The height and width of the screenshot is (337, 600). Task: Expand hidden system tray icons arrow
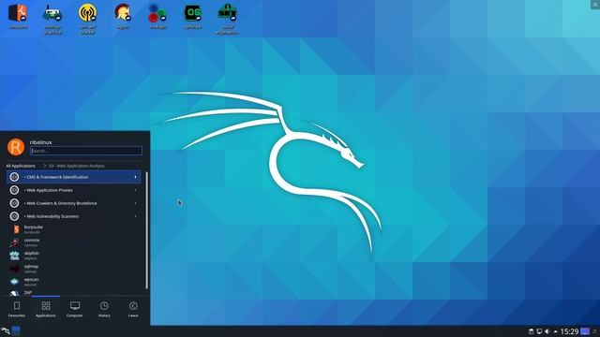click(556, 331)
